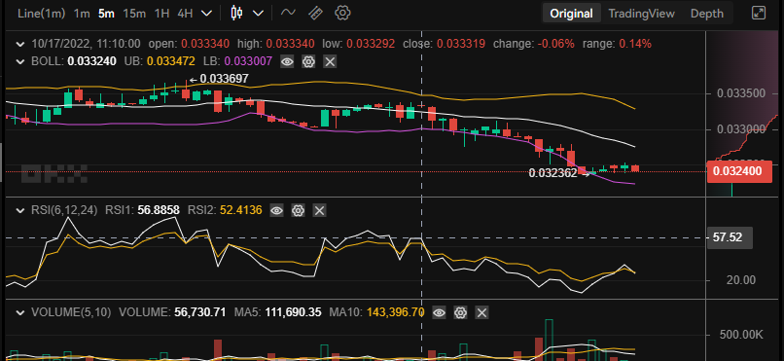Select the 1m timeframe
784x361 pixels.
[82, 14]
